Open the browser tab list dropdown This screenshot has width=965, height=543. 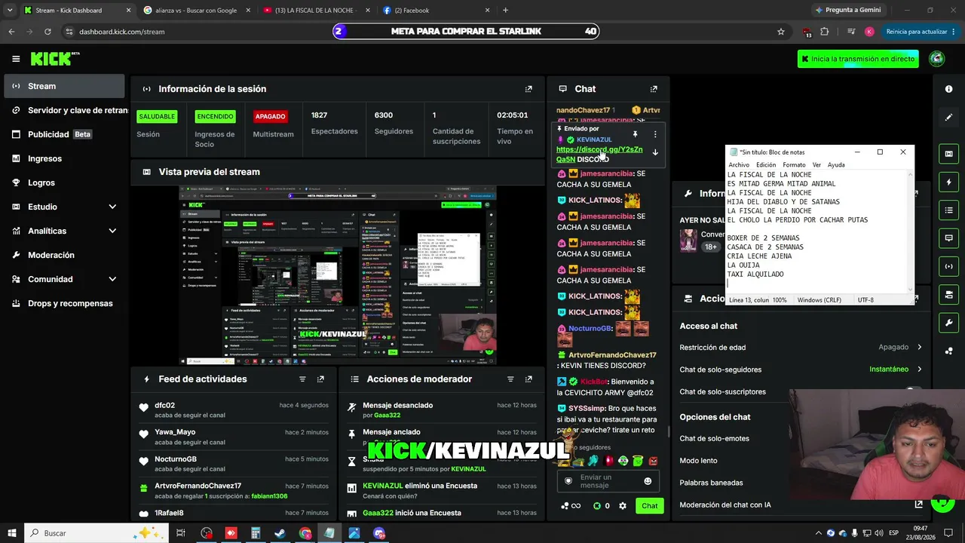10,11
